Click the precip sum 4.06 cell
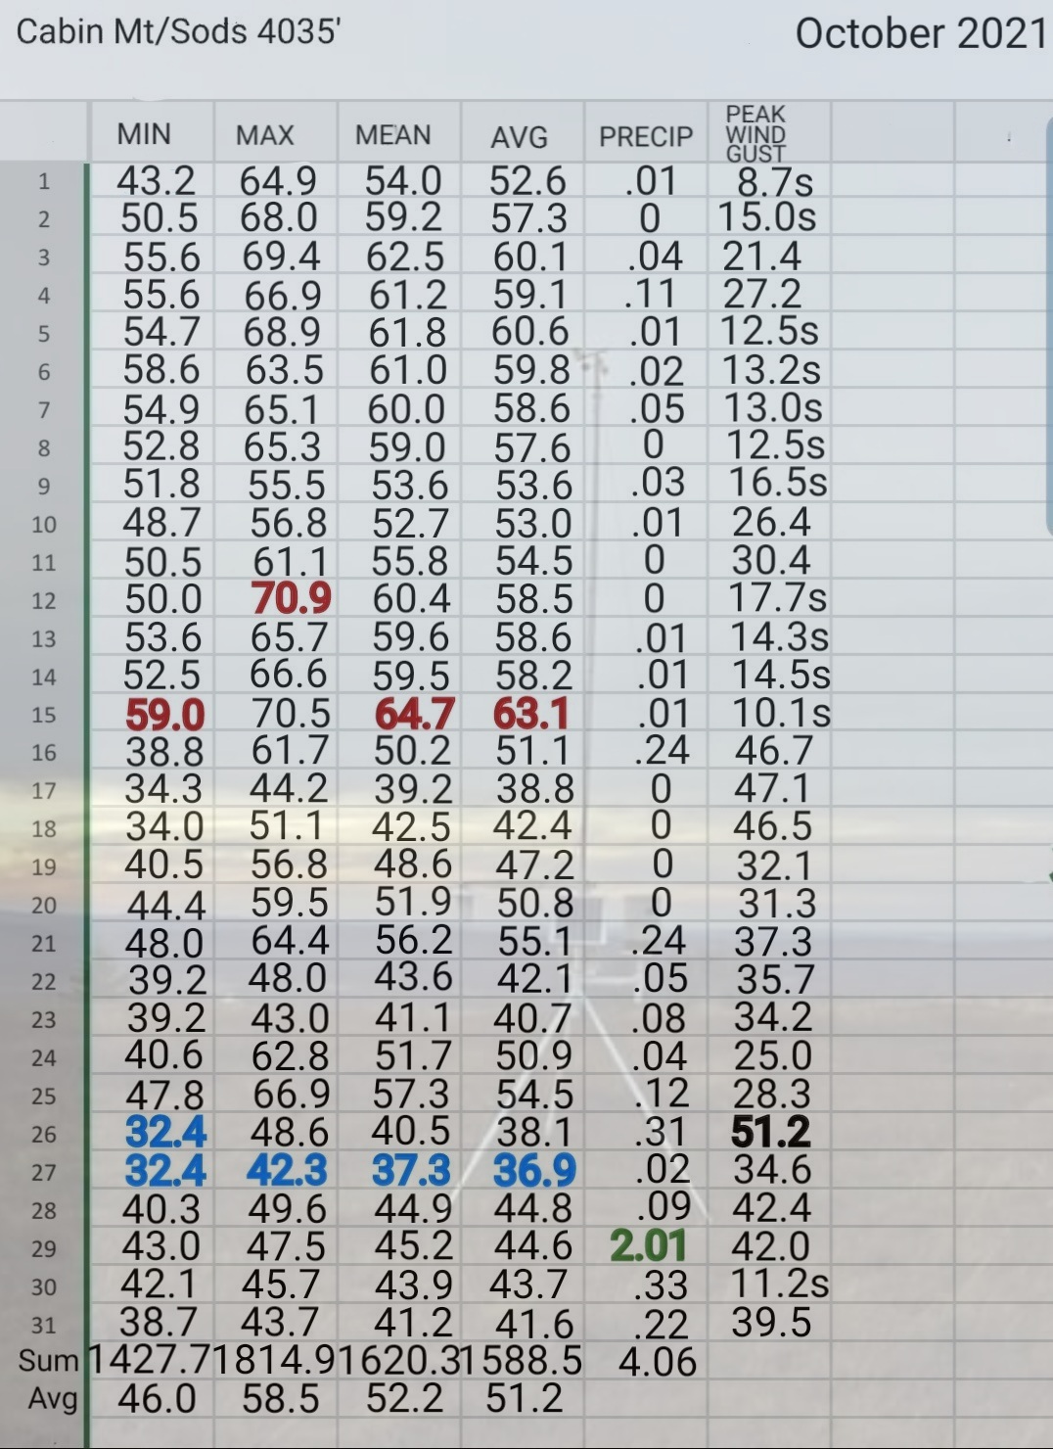The width and height of the screenshot is (1053, 1449). (658, 1362)
